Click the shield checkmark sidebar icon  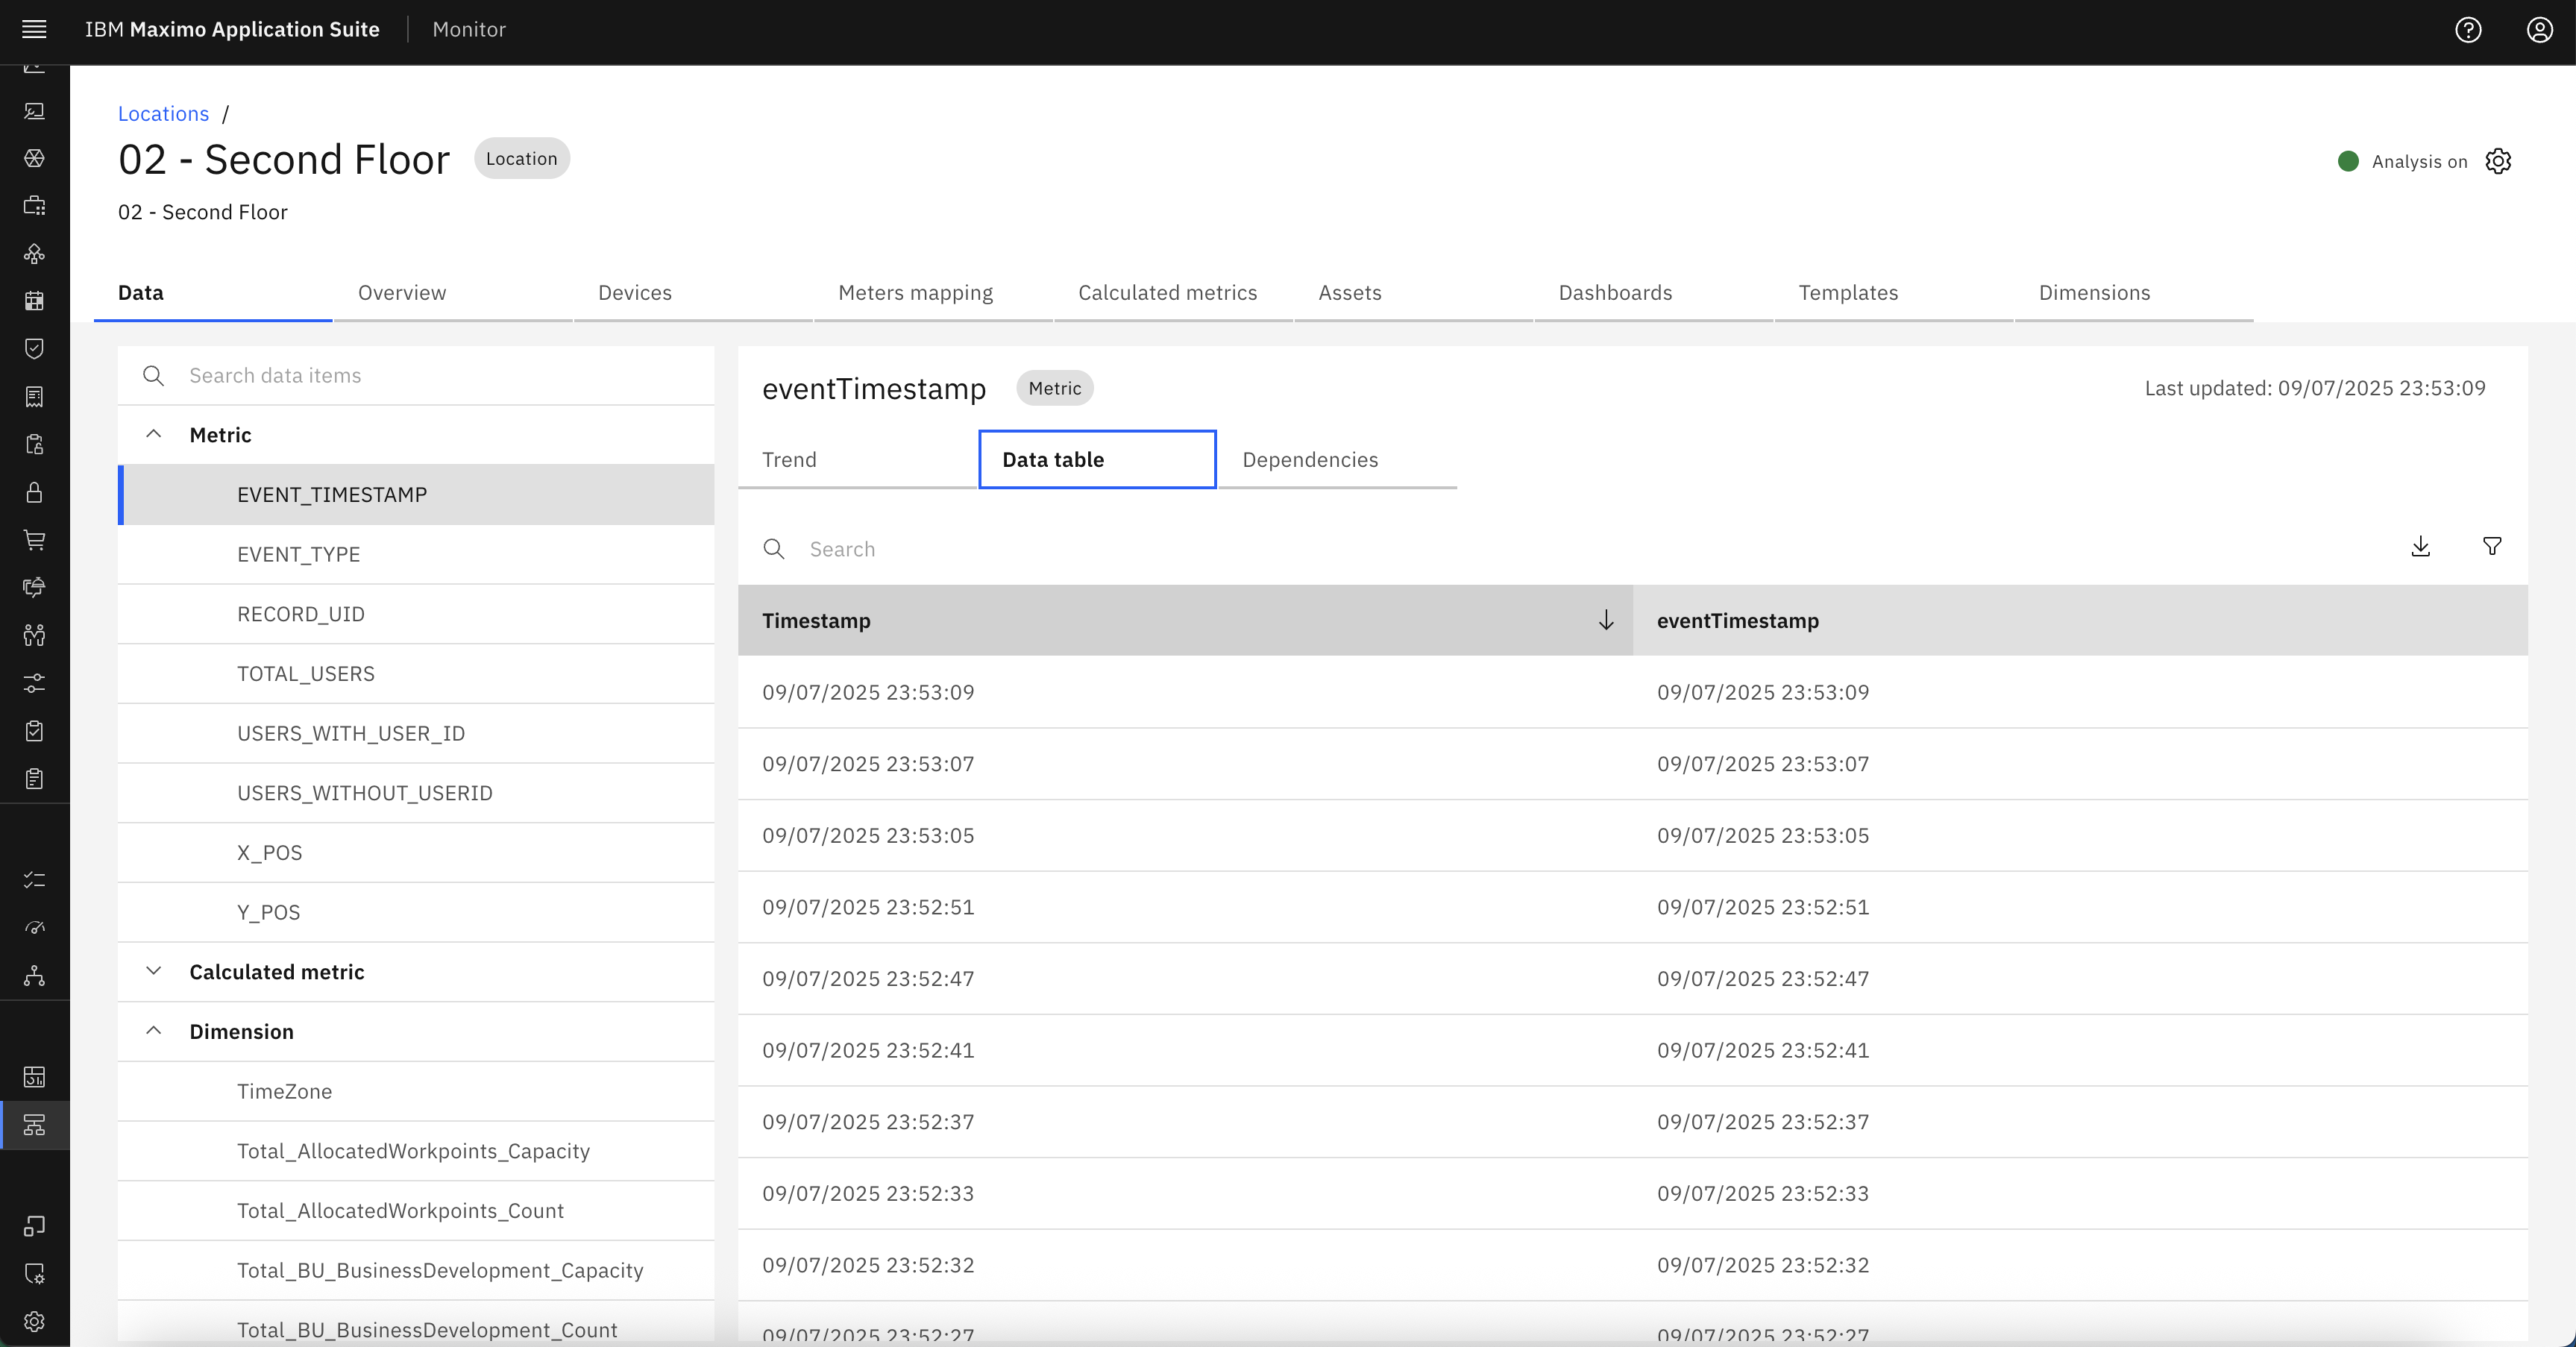[34, 349]
